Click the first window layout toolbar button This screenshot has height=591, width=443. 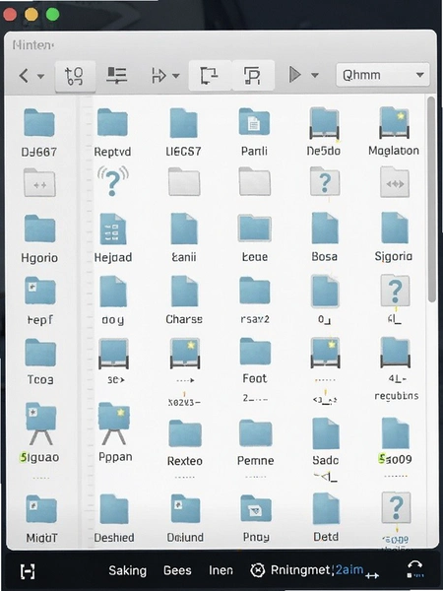210,75
